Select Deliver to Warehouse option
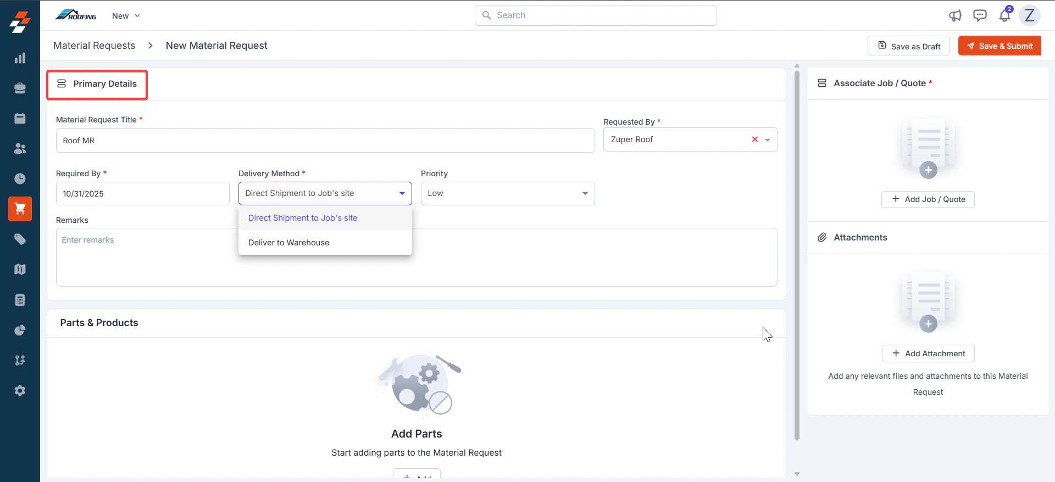 click(x=325, y=243)
